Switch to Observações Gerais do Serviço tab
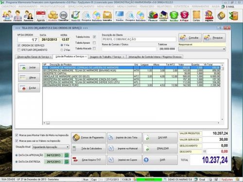Image resolution: width=243 pixels, height=182 pixels. click(x=34, y=57)
